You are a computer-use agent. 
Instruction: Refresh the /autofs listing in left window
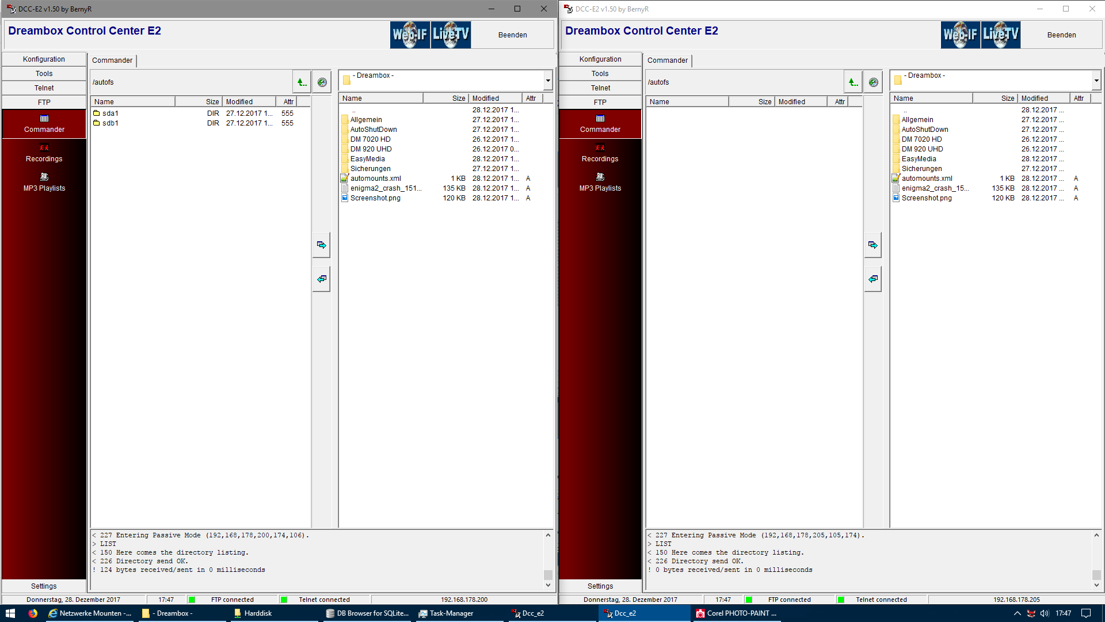[322, 82]
